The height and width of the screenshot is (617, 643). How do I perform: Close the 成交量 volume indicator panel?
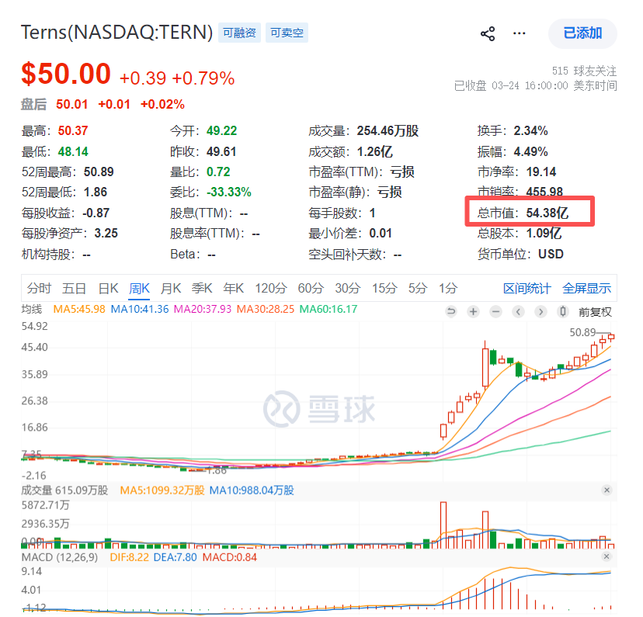click(x=607, y=490)
